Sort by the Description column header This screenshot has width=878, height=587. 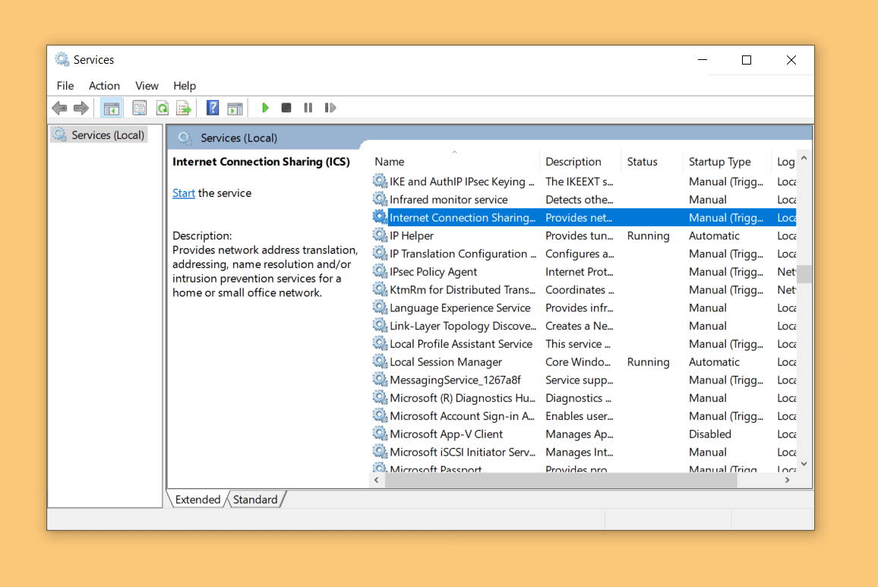[580, 161]
